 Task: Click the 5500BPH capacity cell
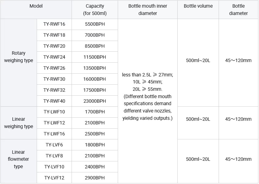pos(95,24)
